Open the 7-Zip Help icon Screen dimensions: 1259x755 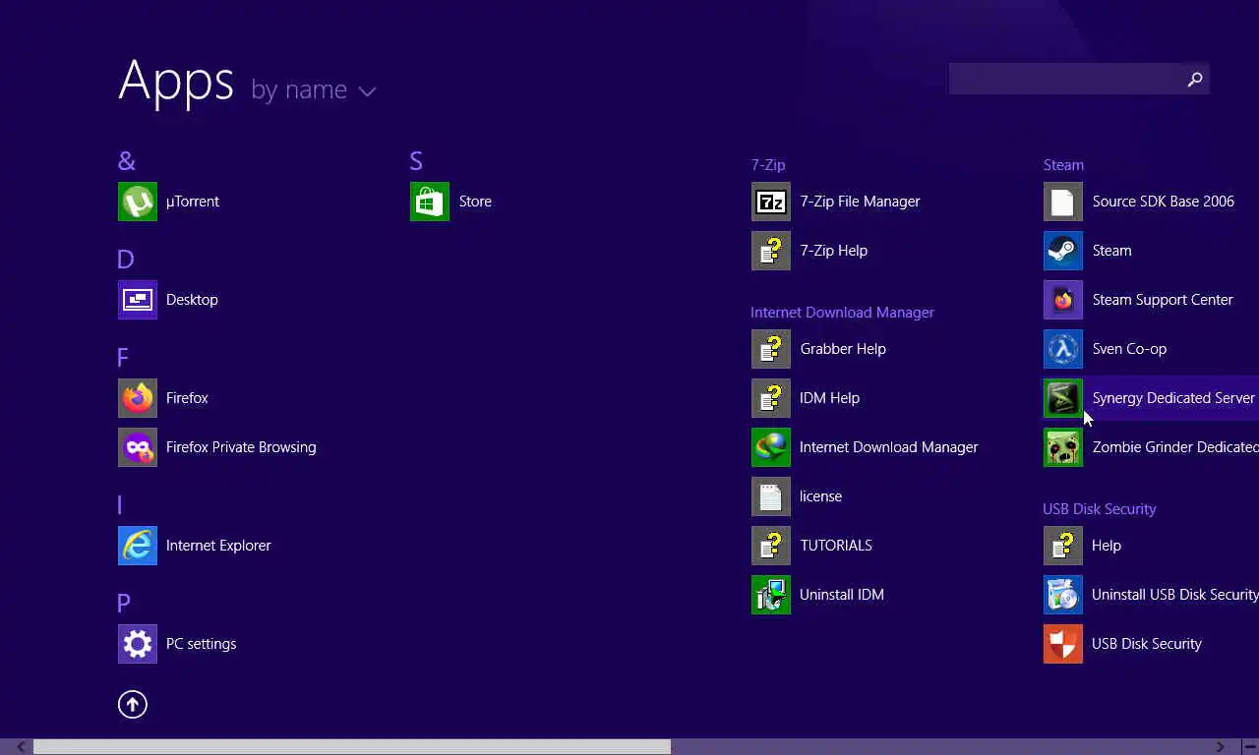click(x=771, y=251)
